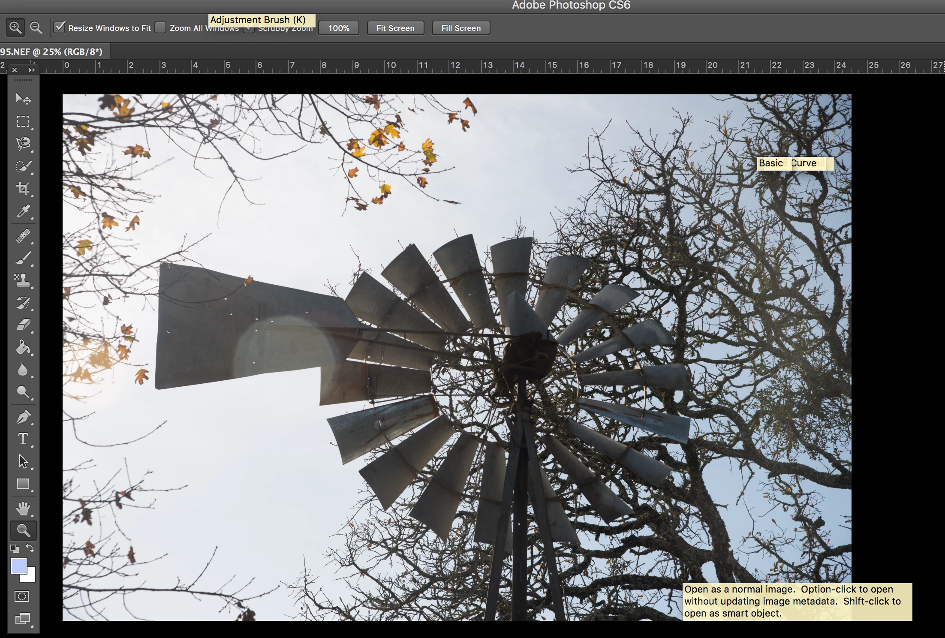Pick the Eyedropper tool
945x638 pixels.
[23, 211]
